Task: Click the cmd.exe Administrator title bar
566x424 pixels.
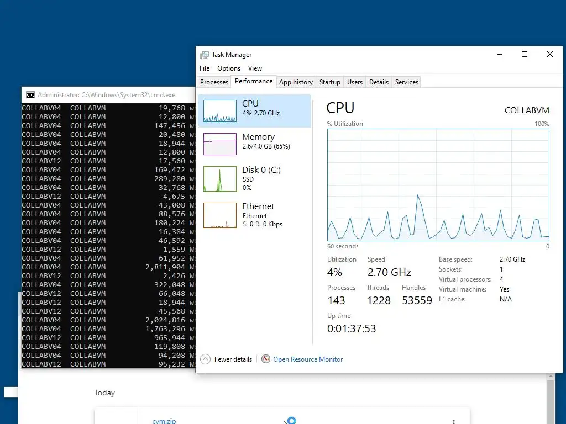Action: point(108,95)
